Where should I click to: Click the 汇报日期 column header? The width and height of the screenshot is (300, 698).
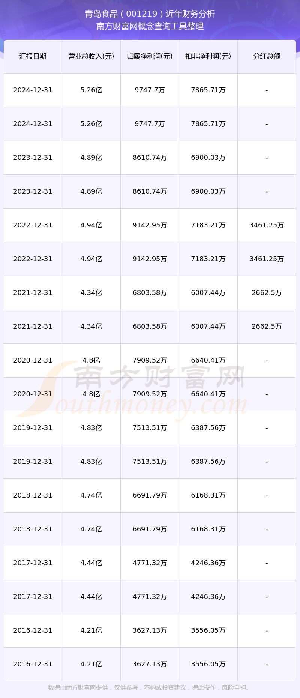[33, 56]
